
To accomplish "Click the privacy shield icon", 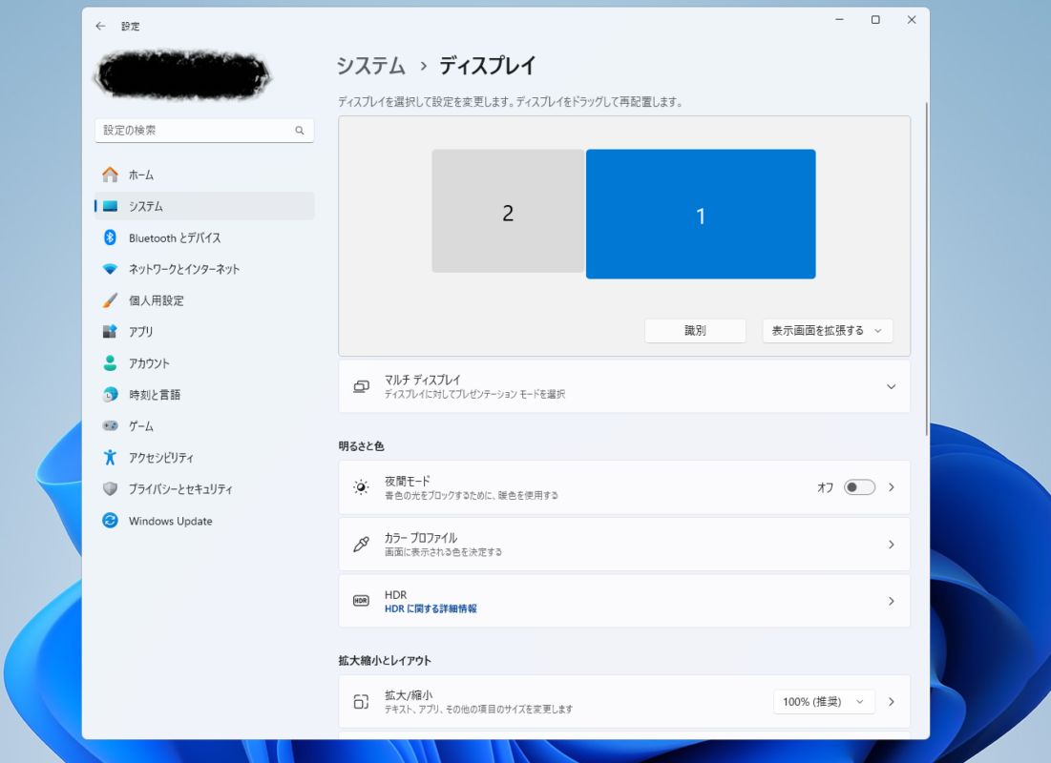I will tap(110, 488).
